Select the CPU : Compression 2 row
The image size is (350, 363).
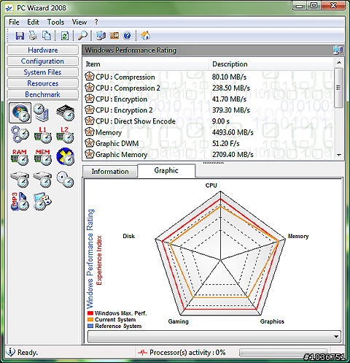[x=209, y=88]
